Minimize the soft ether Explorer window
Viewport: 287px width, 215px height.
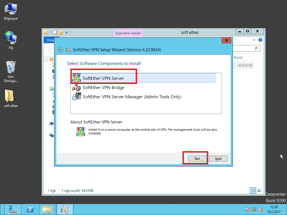239,31
